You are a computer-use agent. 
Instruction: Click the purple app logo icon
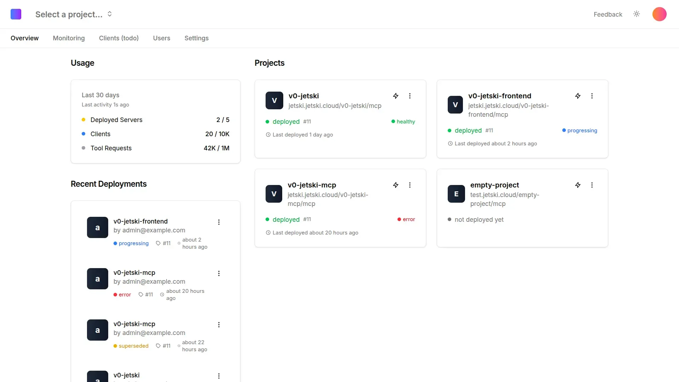point(16,14)
